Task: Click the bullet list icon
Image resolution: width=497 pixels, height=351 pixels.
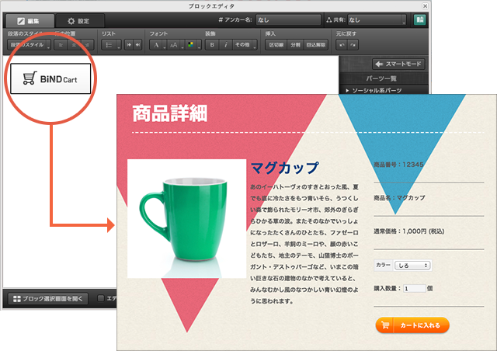Action: click(x=109, y=45)
